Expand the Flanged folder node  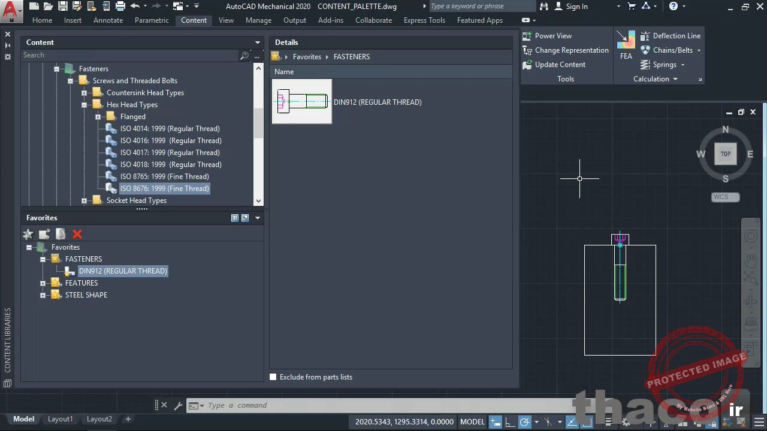[98, 117]
